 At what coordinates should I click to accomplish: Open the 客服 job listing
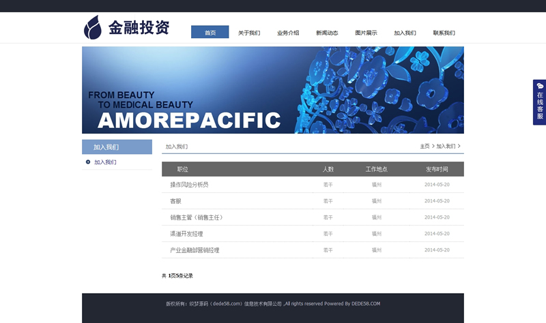175,201
